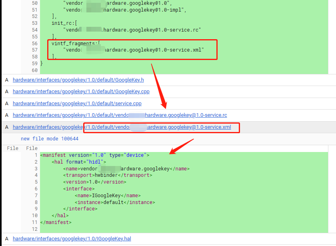The width and height of the screenshot is (336, 246).
Task: Open the GoogleKey.cpp file link
Action: 81,92
